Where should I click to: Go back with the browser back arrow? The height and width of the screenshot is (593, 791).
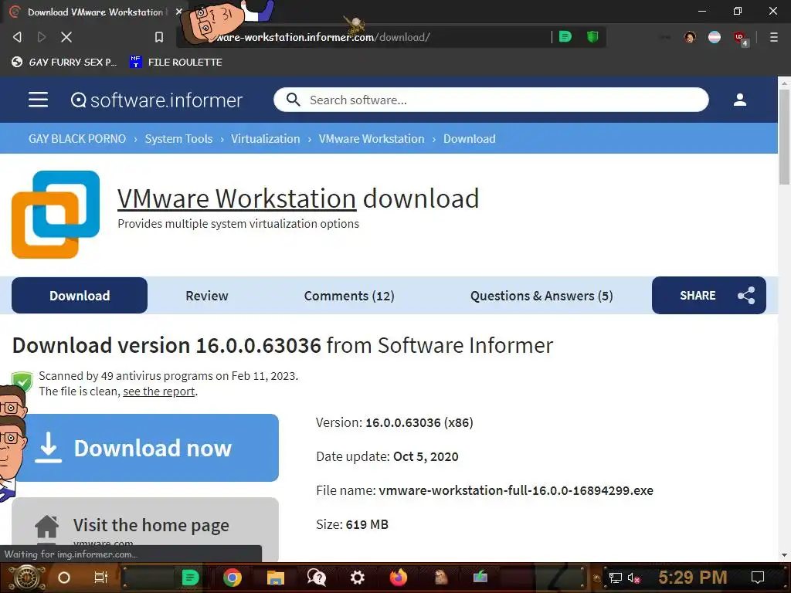point(17,37)
